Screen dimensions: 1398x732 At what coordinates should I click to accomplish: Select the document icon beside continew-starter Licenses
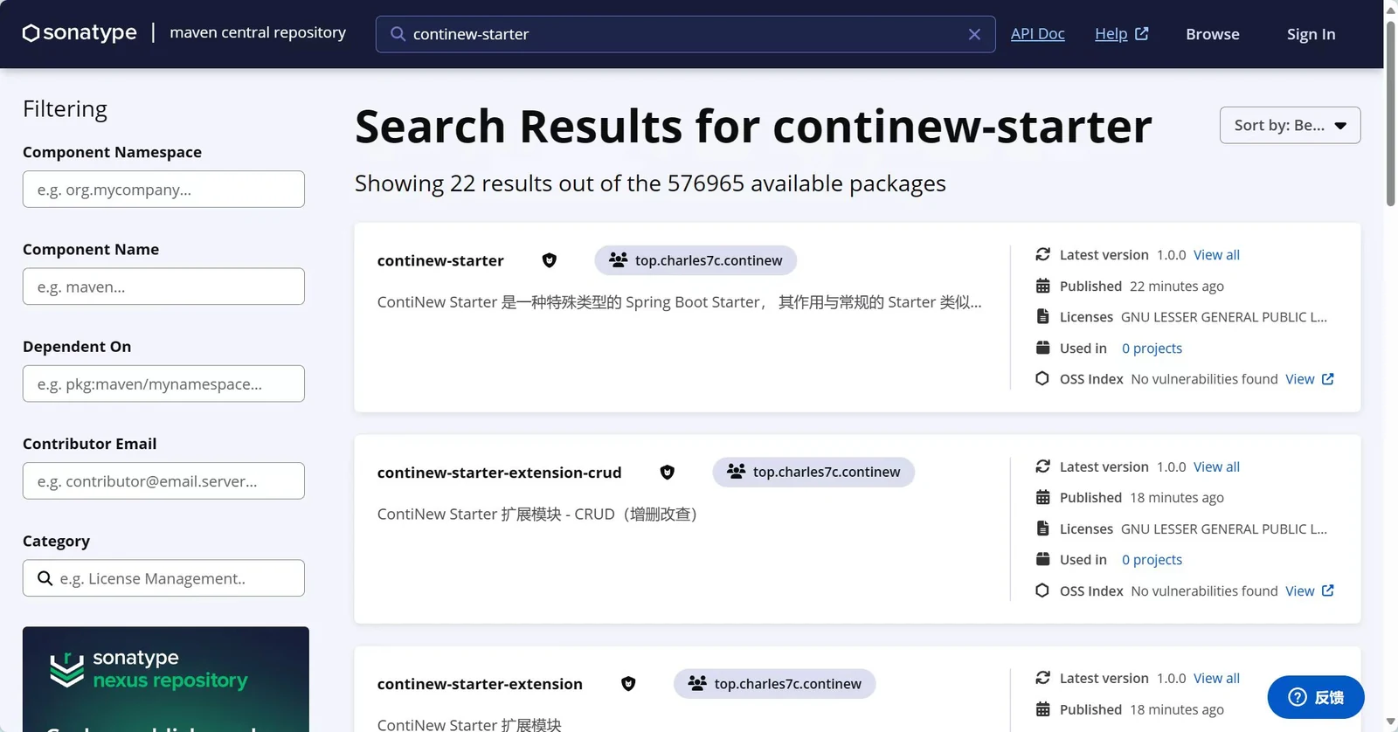click(x=1042, y=316)
